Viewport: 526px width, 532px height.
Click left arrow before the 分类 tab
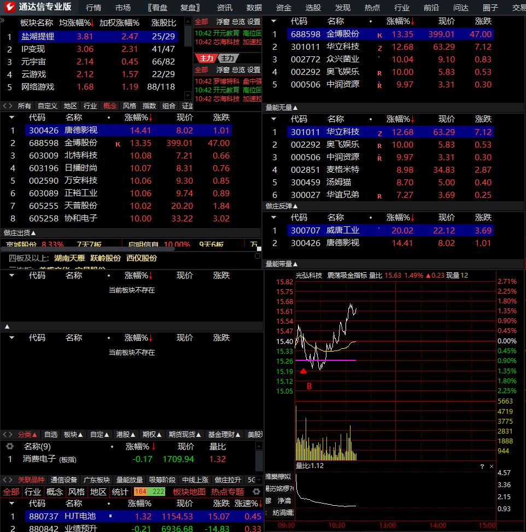[5, 434]
